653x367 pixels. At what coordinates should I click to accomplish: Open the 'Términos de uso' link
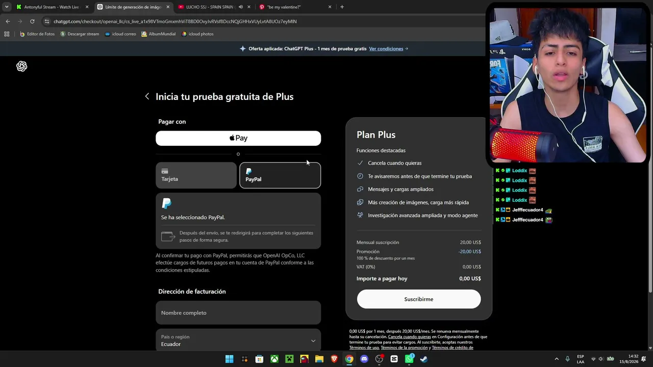pyautogui.click(x=364, y=348)
